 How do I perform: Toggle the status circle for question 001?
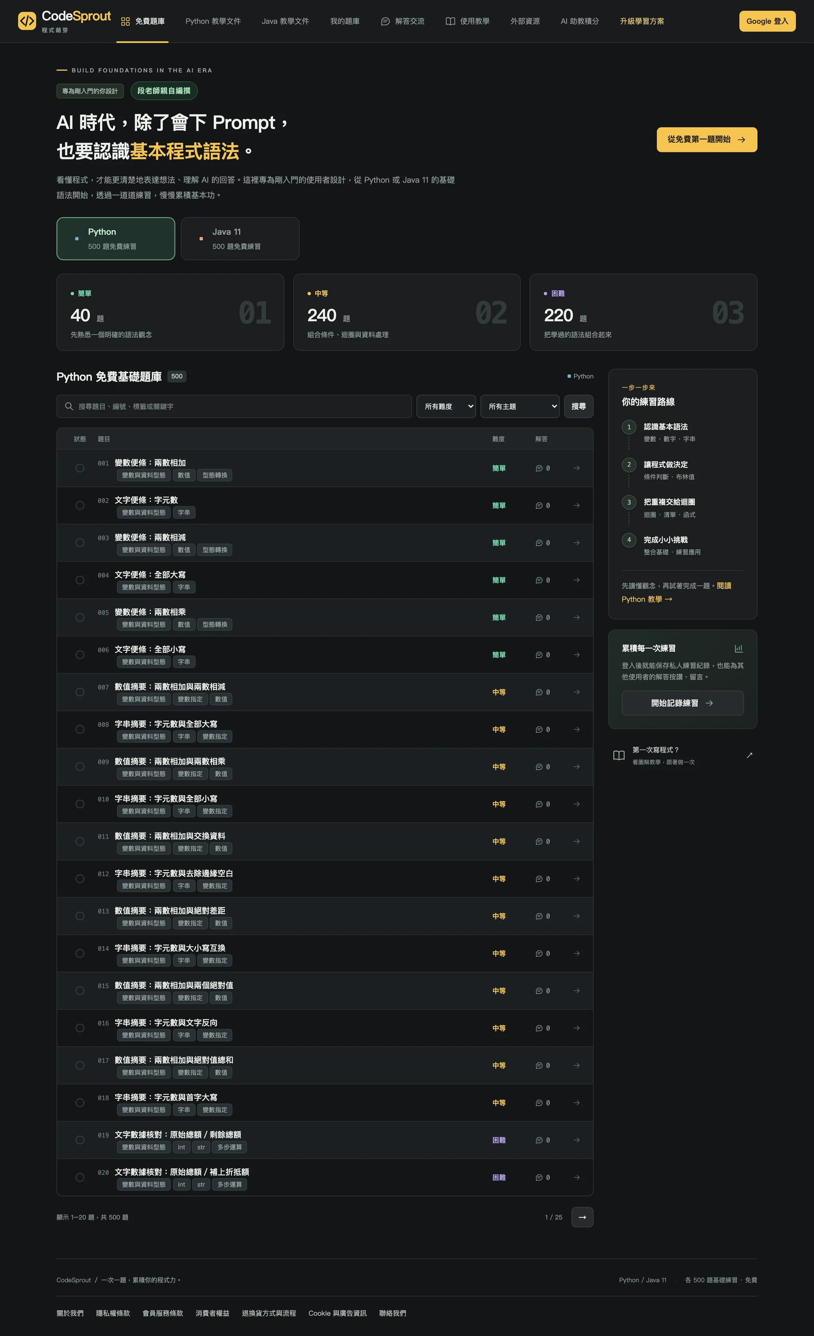point(79,468)
